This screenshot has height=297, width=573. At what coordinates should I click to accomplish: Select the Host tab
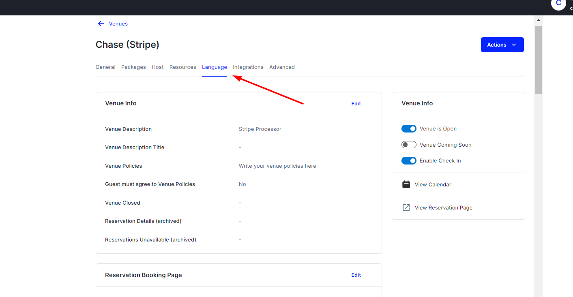click(157, 67)
